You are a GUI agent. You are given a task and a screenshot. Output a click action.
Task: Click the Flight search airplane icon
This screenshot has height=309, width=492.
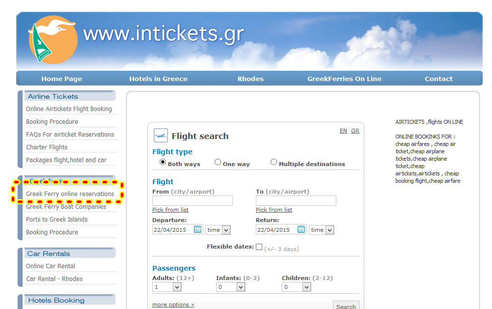coord(161,136)
